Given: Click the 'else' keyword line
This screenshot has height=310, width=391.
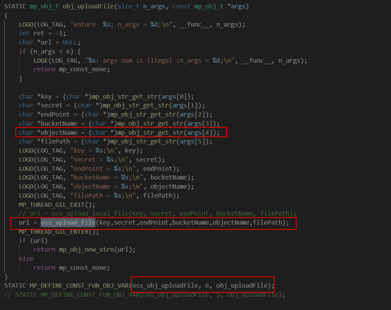Looking at the screenshot, I should pos(26,258).
